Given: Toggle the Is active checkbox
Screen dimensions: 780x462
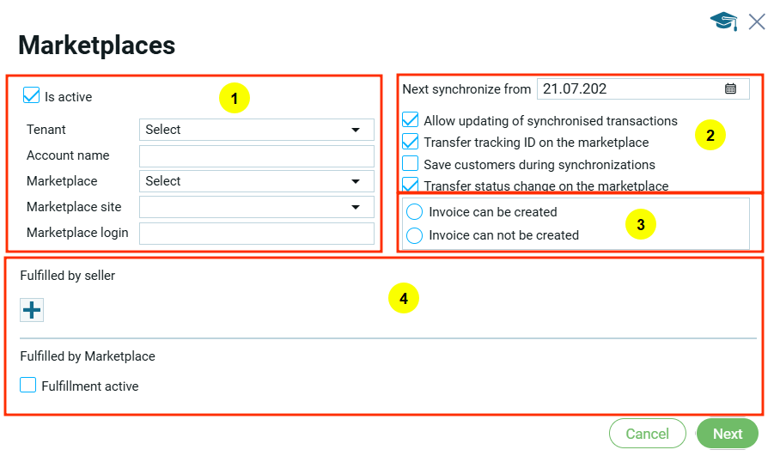Looking at the screenshot, I should tap(32, 96).
